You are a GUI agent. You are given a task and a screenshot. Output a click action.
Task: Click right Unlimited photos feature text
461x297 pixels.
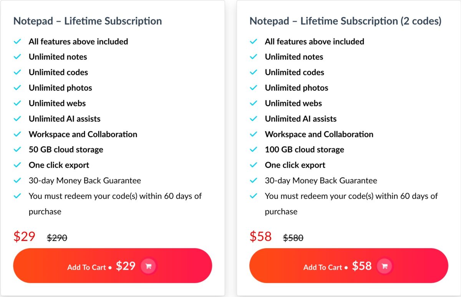tap(297, 88)
